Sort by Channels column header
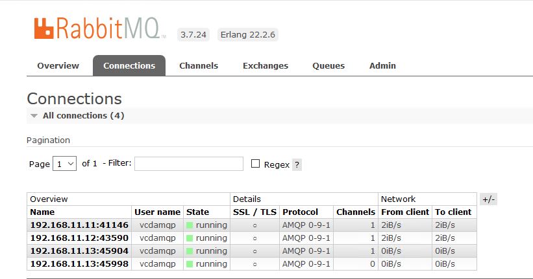Image resolution: width=533 pixels, height=279 pixels. (x=355, y=212)
